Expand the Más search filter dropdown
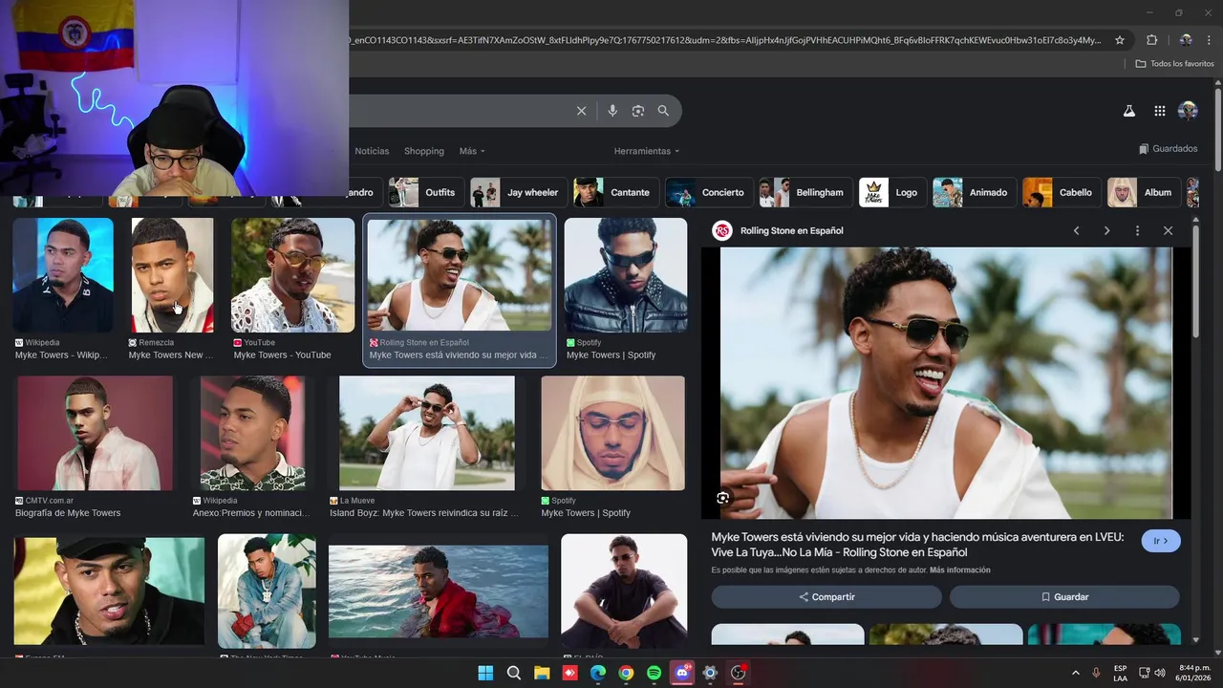 point(472,151)
